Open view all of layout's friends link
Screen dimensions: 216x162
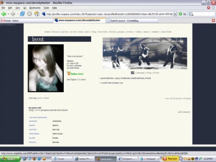point(178,98)
